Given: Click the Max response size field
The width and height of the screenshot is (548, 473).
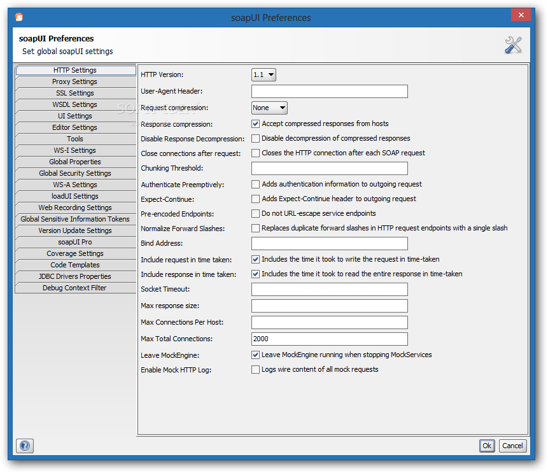Looking at the screenshot, I should (x=329, y=306).
